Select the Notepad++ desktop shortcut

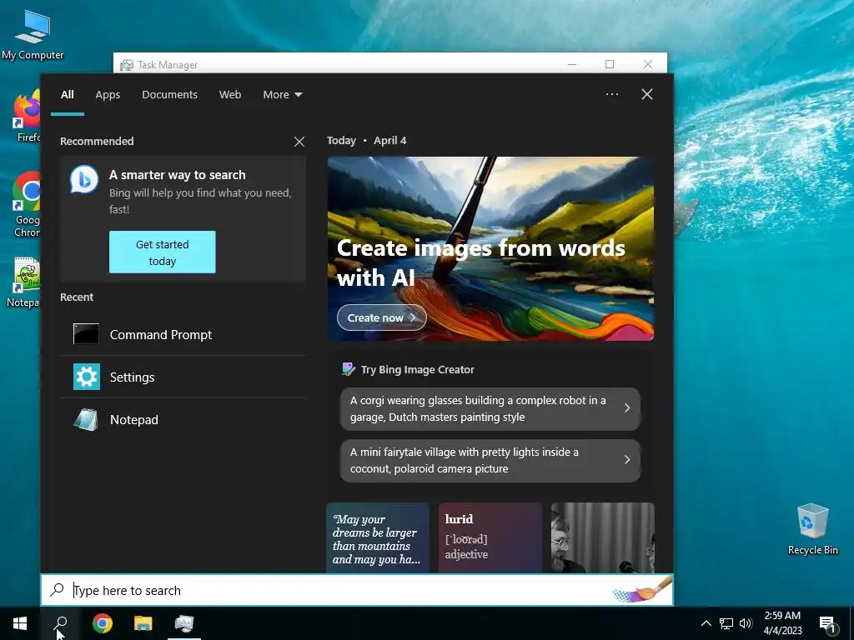(24, 282)
